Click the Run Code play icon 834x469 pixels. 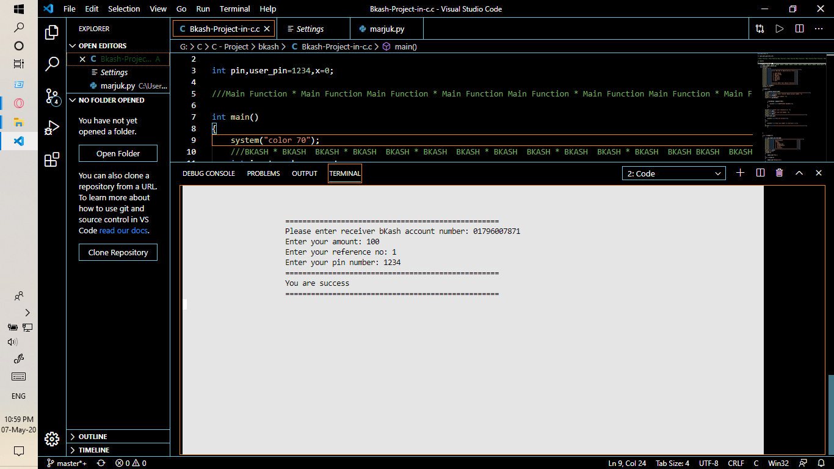pyautogui.click(x=779, y=29)
